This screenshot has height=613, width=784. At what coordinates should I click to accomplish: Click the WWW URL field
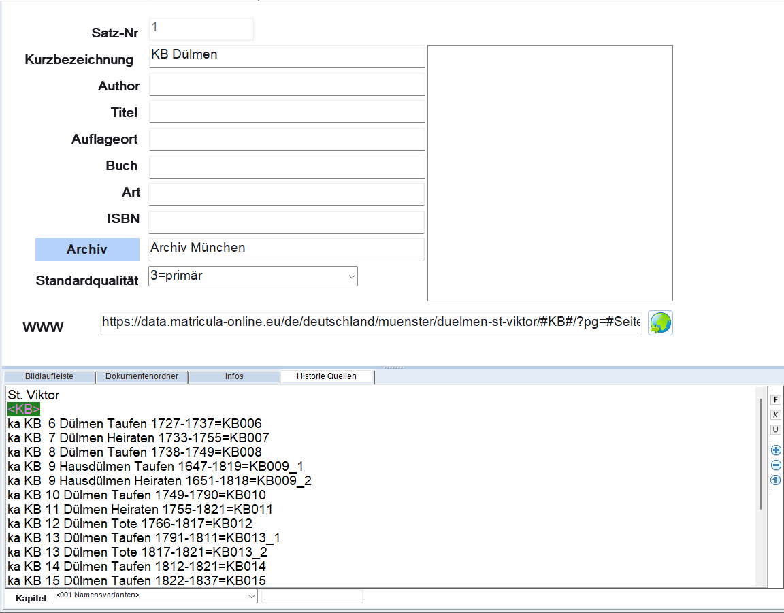tap(371, 323)
